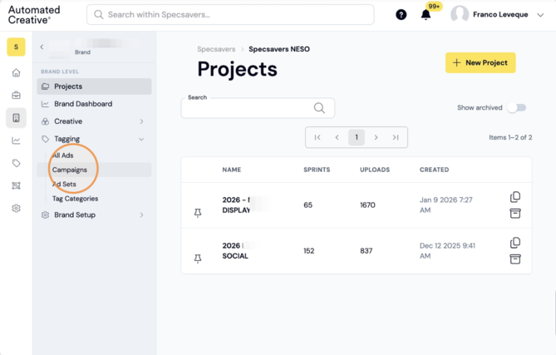
Task: Open frame icon in left rail
Action: pos(16,185)
